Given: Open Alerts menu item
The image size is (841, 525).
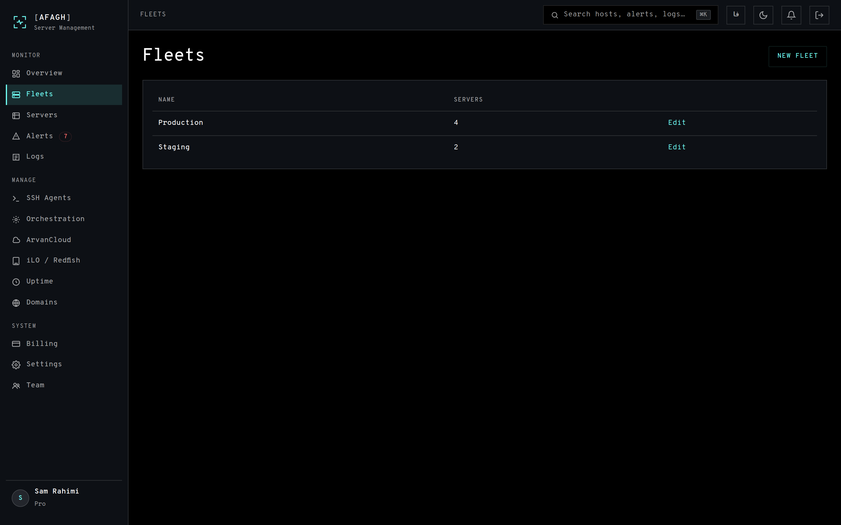Looking at the screenshot, I should (64, 136).
